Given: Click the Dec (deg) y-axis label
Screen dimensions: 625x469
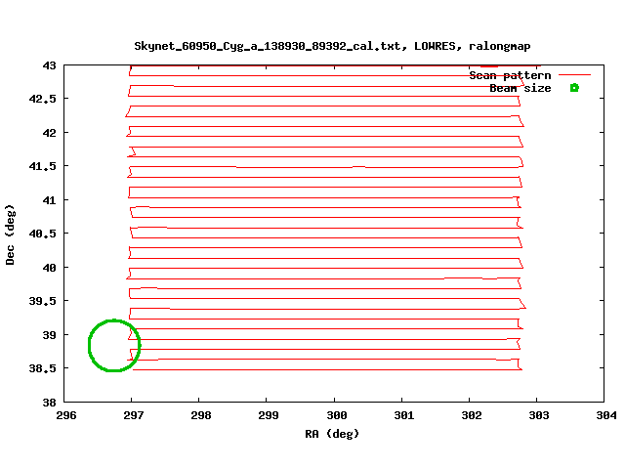Looking at the screenshot, I should [11, 234].
